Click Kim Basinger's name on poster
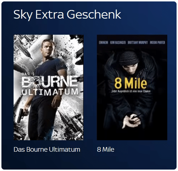Screen dimensions: 178x171 point(118,43)
